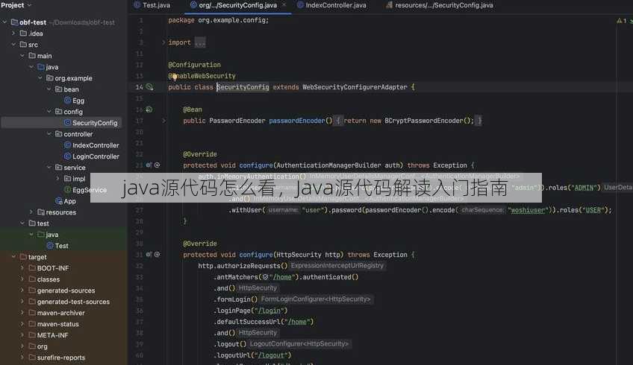
Task: Select the App class in tree
Action: tap(69, 201)
